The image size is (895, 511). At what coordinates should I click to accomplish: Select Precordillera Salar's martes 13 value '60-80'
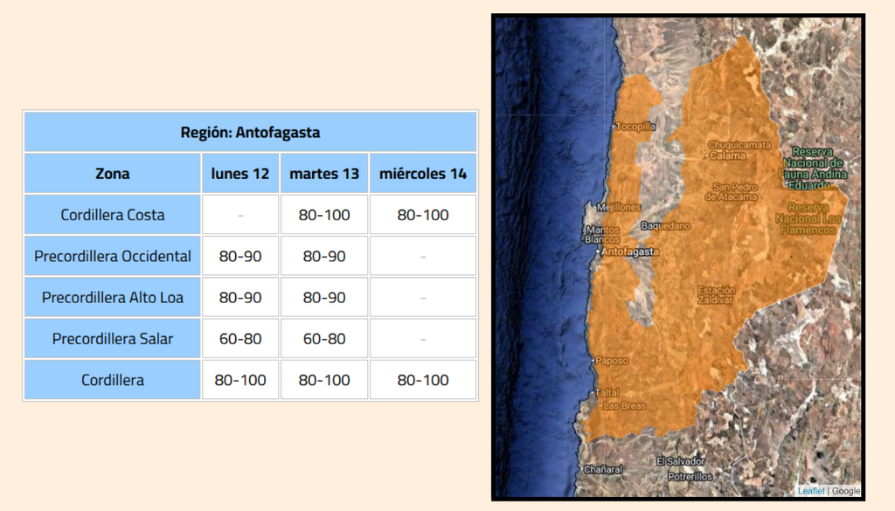click(x=324, y=339)
